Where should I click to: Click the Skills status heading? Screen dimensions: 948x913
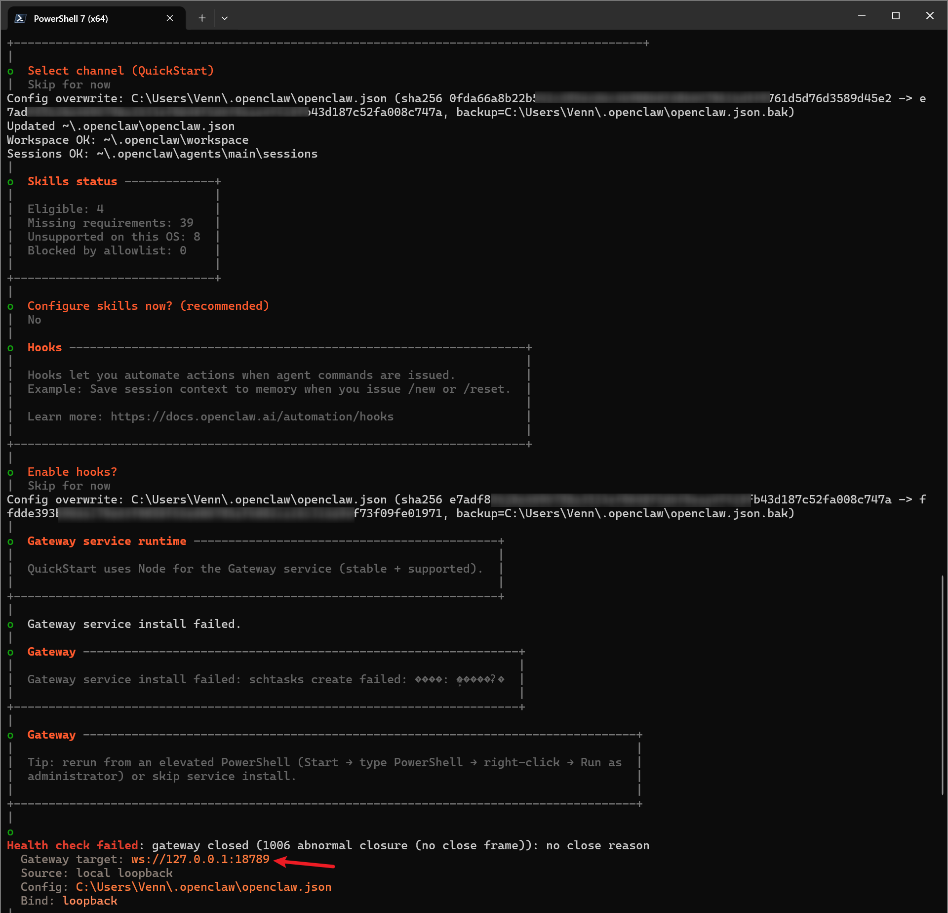point(72,181)
